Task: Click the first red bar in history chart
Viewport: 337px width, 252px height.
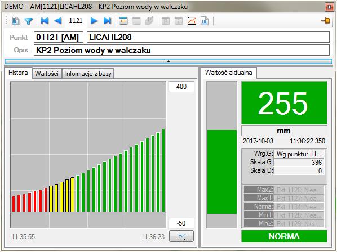Action: click(14, 204)
